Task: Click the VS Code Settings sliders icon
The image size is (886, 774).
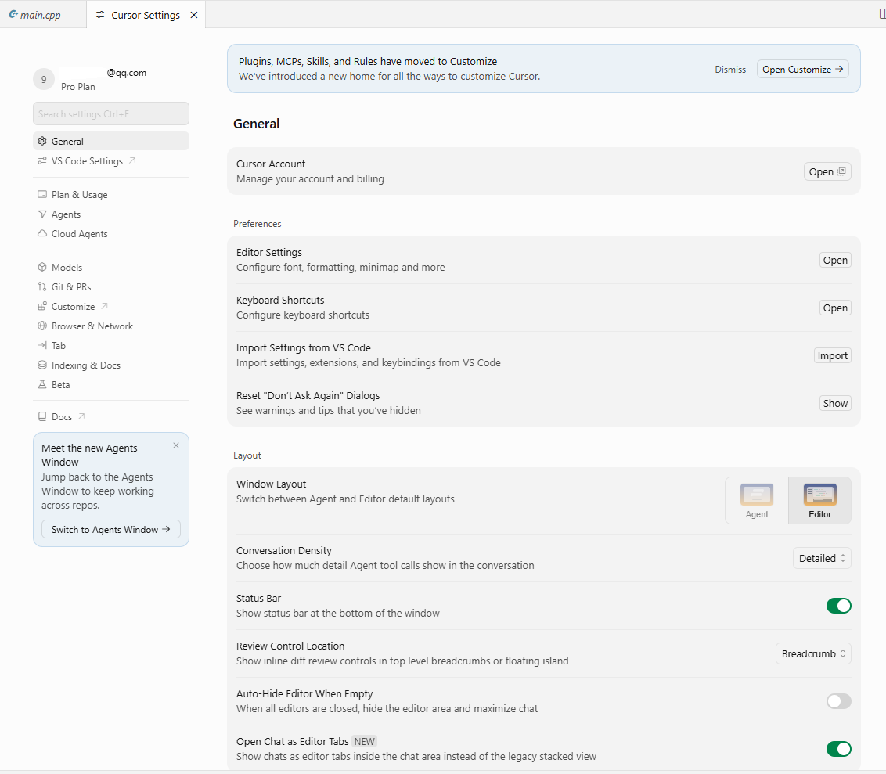Action: point(42,161)
